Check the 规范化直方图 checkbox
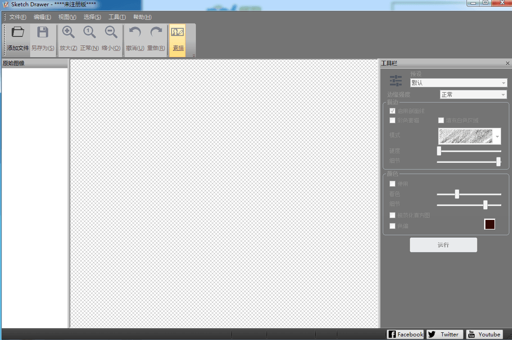This screenshot has width=512, height=340. coord(393,215)
